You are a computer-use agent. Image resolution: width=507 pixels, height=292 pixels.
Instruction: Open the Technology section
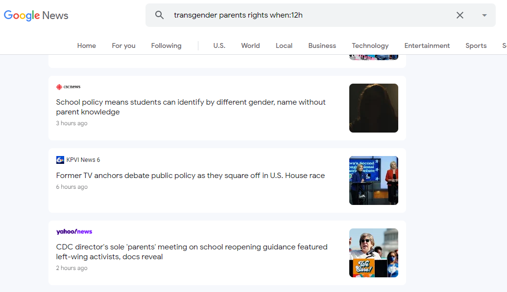click(370, 45)
